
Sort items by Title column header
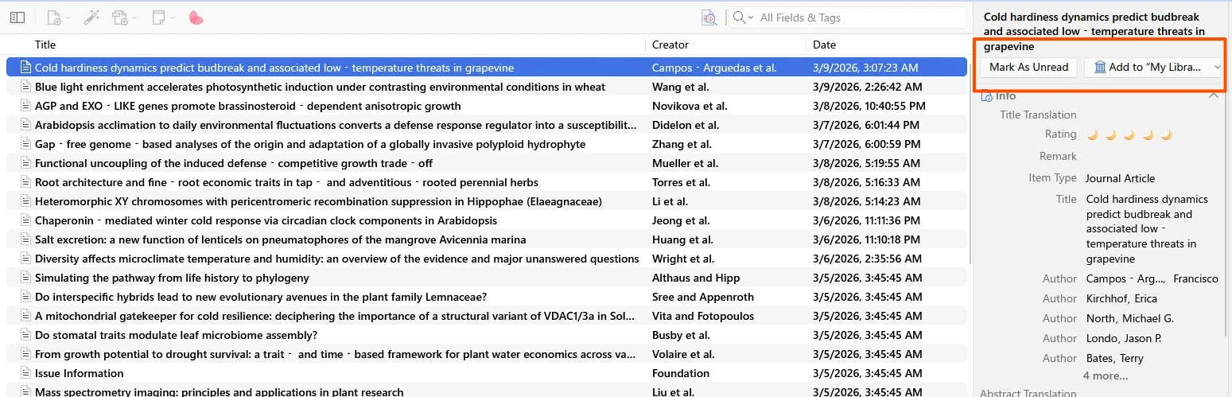point(45,45)
